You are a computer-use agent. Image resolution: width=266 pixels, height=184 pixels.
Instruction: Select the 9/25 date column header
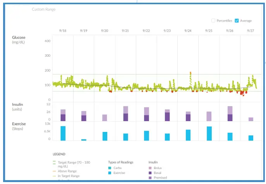point(209,31)
